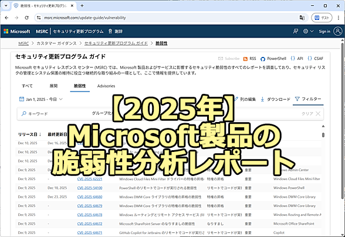
Task: Open CVE-2025-64672 link
Action: click(90, 224)
